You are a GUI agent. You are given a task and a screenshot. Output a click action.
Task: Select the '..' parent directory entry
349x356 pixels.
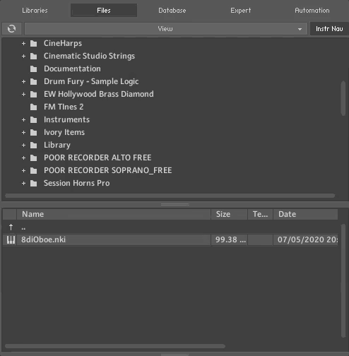[23, 227]
